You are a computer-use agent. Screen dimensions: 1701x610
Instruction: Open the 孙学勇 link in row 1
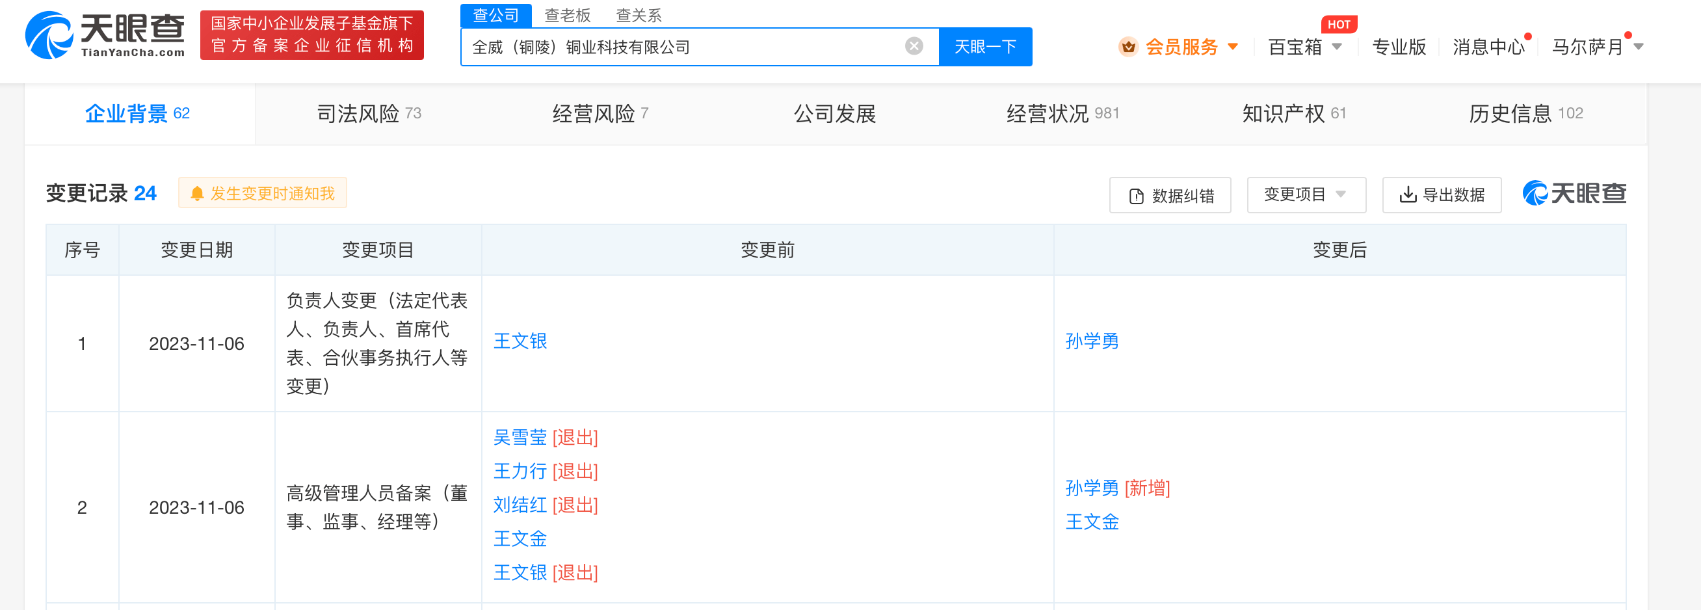point(1092,341)
